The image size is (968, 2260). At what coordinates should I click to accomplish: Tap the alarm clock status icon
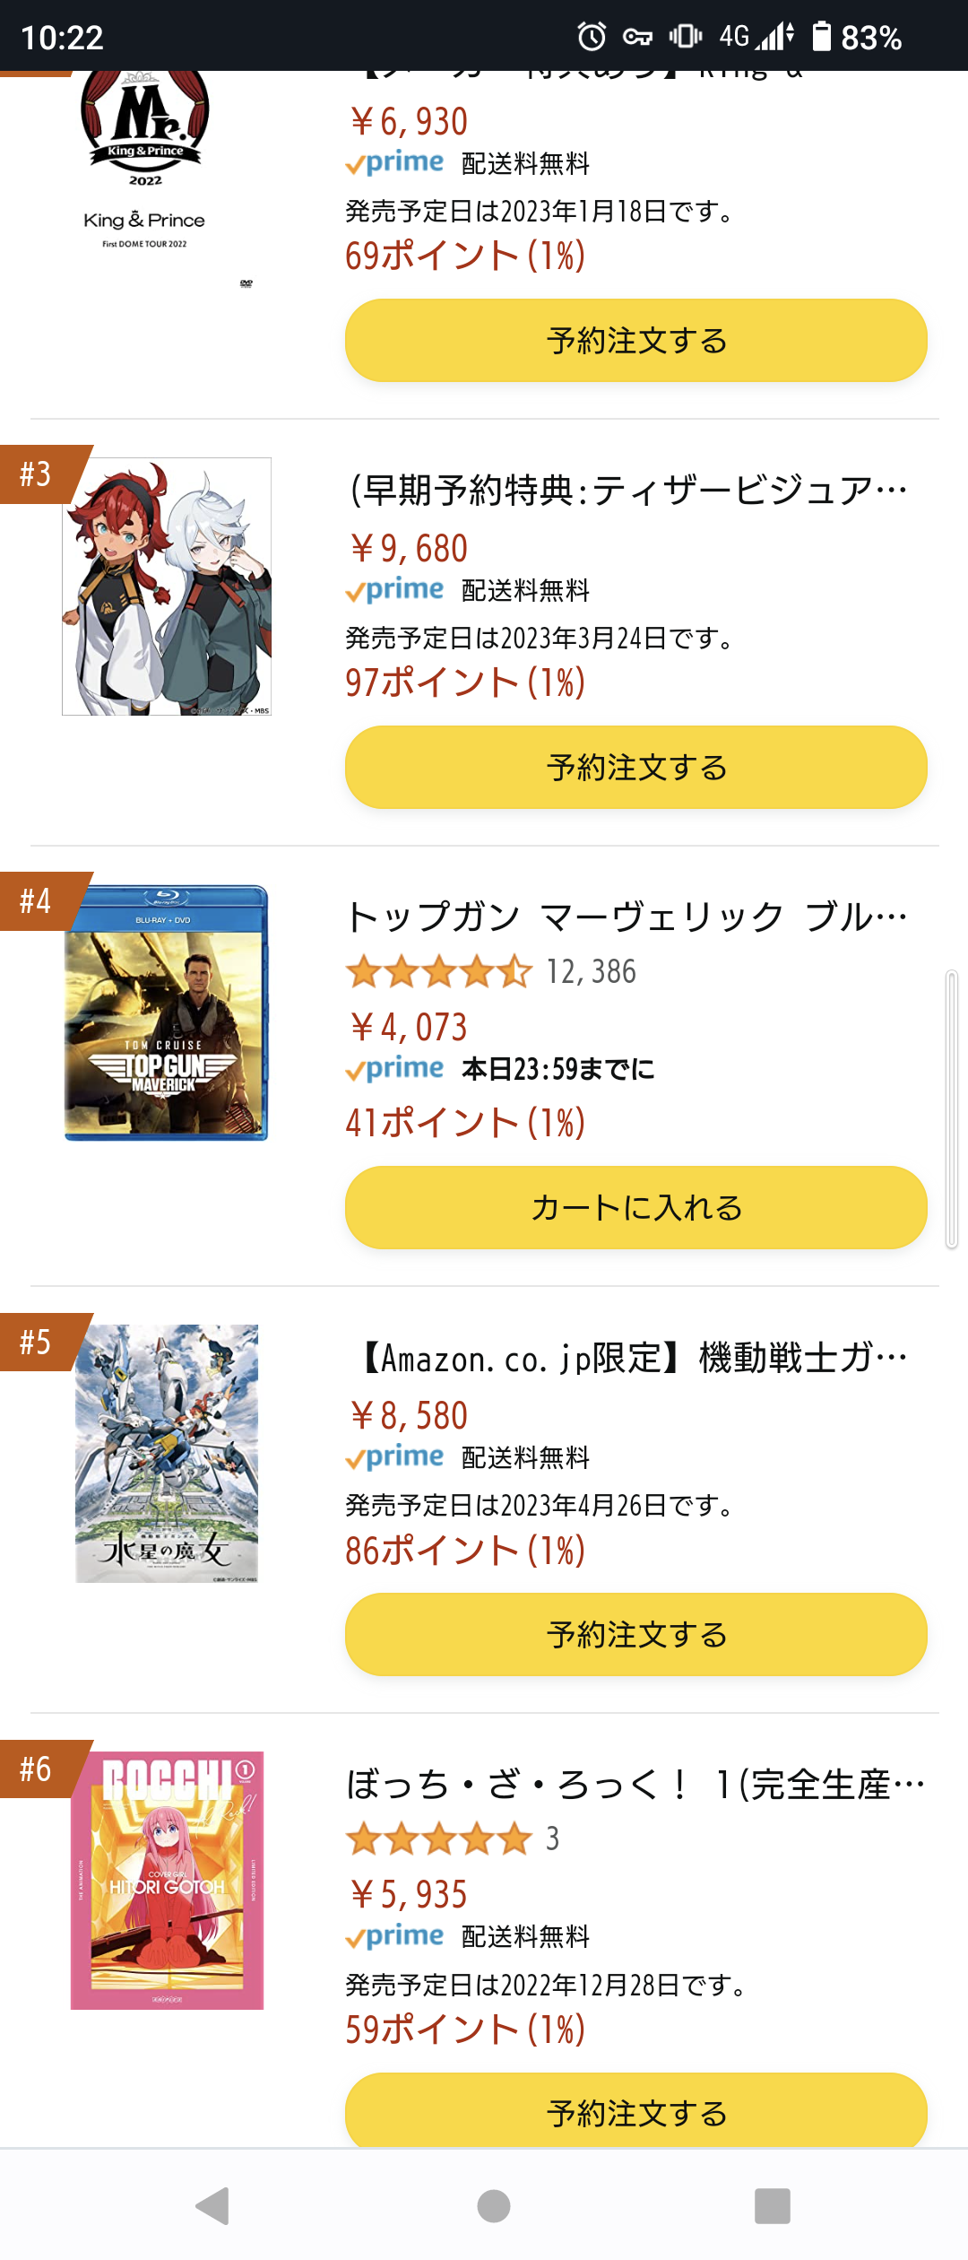point(591,37)
